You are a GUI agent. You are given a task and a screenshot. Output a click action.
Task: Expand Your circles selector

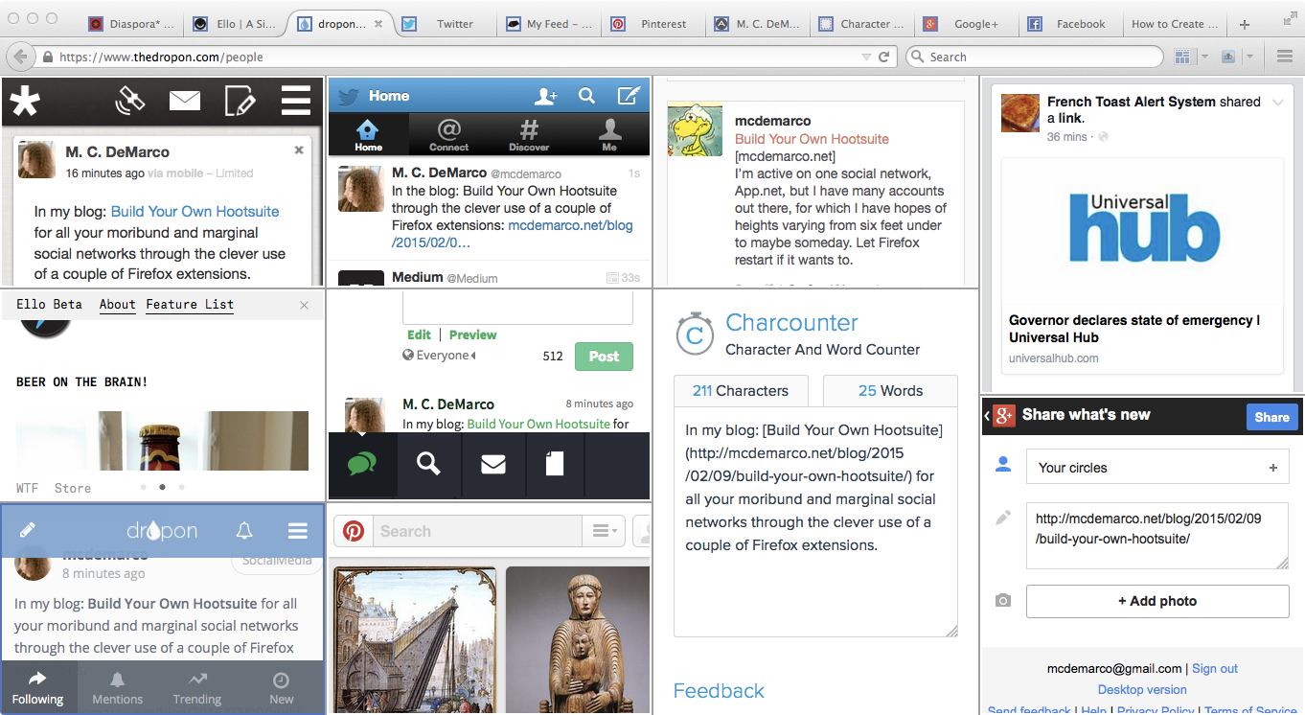pyautogui.click(x=1157, y=468)
